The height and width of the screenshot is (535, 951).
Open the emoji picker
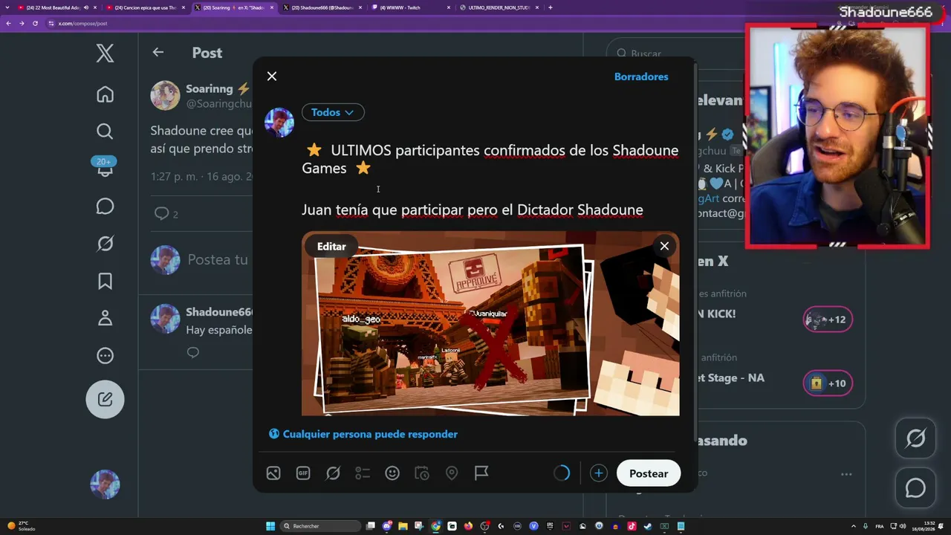392,473
